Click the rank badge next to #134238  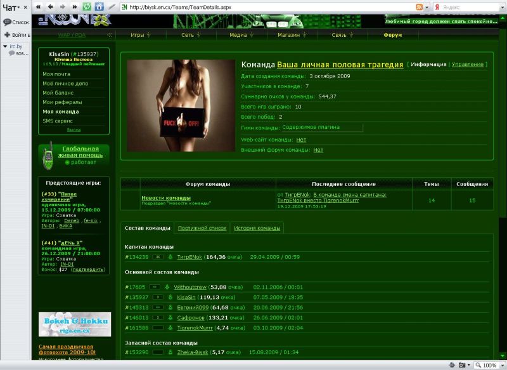pyautogui.click(x=158, y=257)
